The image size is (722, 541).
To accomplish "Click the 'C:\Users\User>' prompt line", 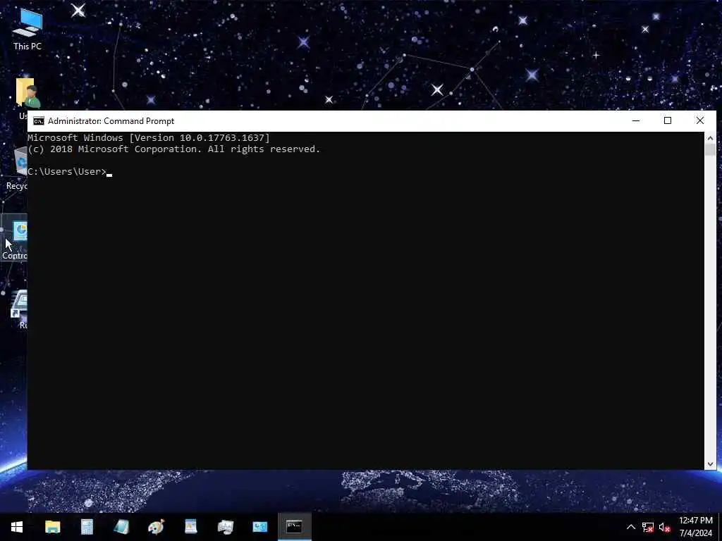I will 67,172.
